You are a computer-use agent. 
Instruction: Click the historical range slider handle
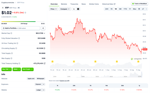[x=142, y=75]
